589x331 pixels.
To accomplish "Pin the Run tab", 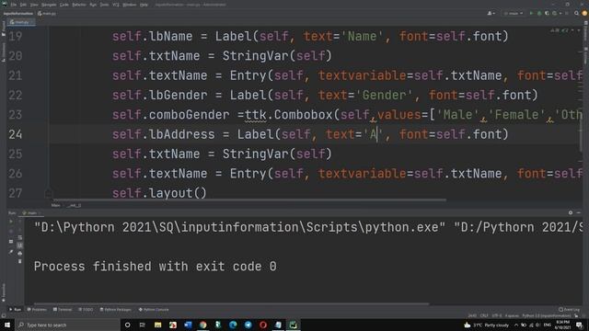I will point(11,252).
